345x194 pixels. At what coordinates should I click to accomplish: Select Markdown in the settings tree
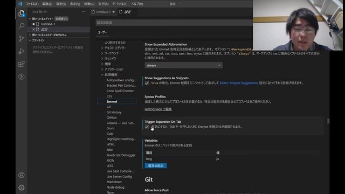[x=114, y=182]
